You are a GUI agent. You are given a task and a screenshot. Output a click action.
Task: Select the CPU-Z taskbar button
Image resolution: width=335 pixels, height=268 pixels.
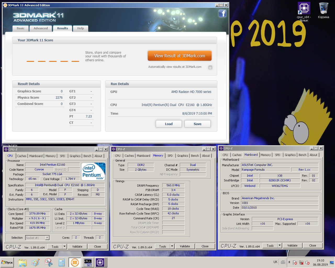click(100, 263)
